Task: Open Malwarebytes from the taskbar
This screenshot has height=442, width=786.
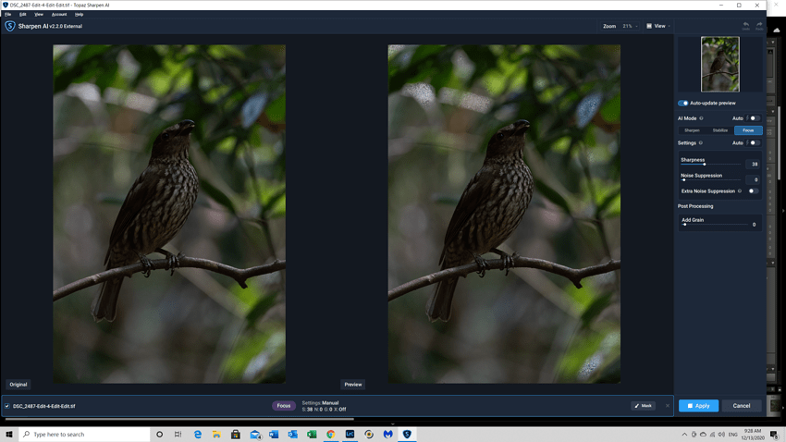Action: (x=388, y=435)
